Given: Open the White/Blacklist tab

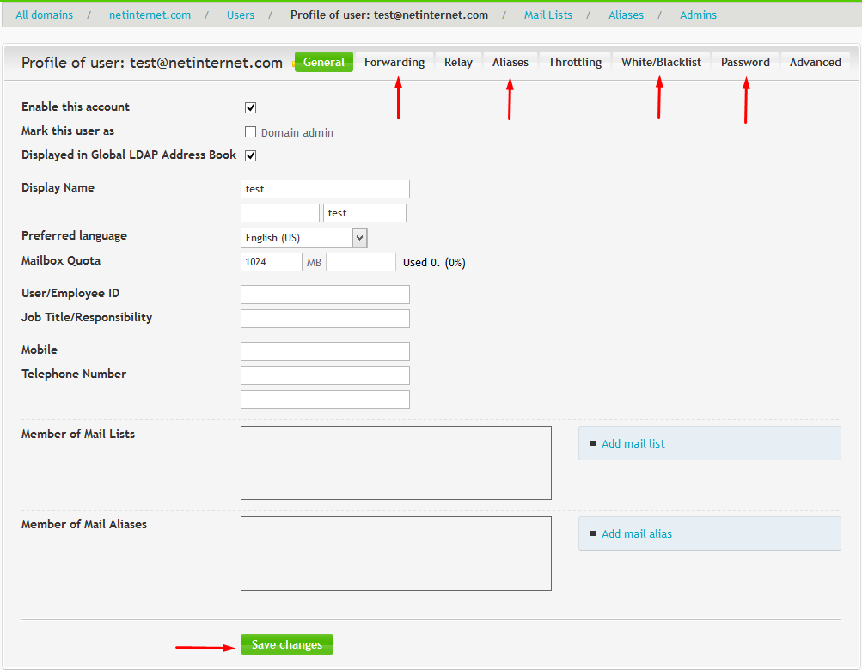Looking at the screenshot, I should (x=661, y=62).
